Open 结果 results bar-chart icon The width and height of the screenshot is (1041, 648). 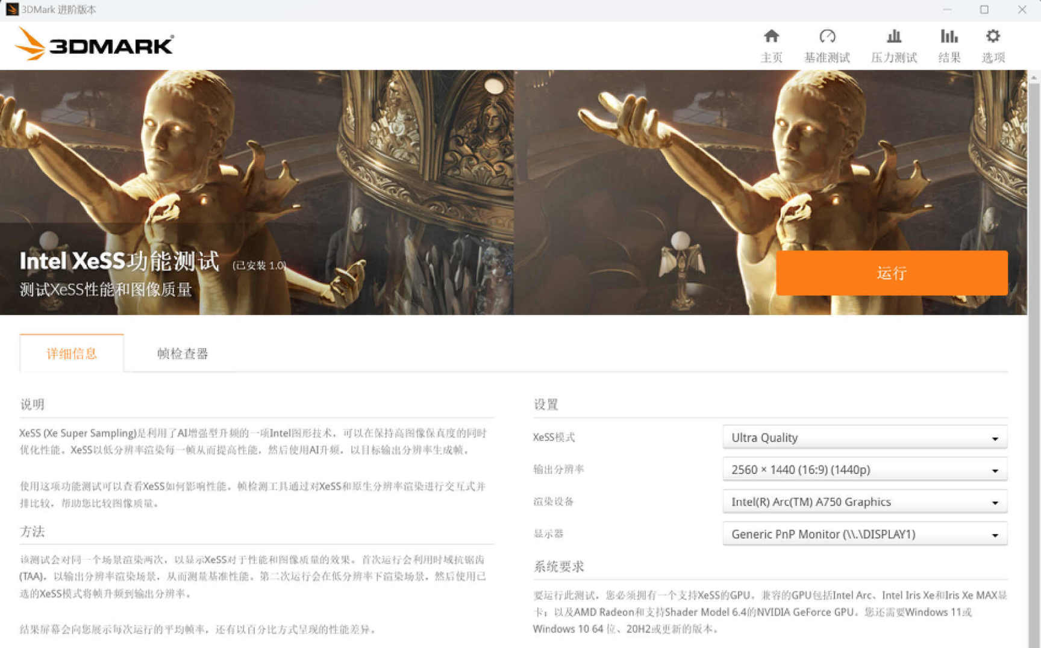click(x=949, y=37)
